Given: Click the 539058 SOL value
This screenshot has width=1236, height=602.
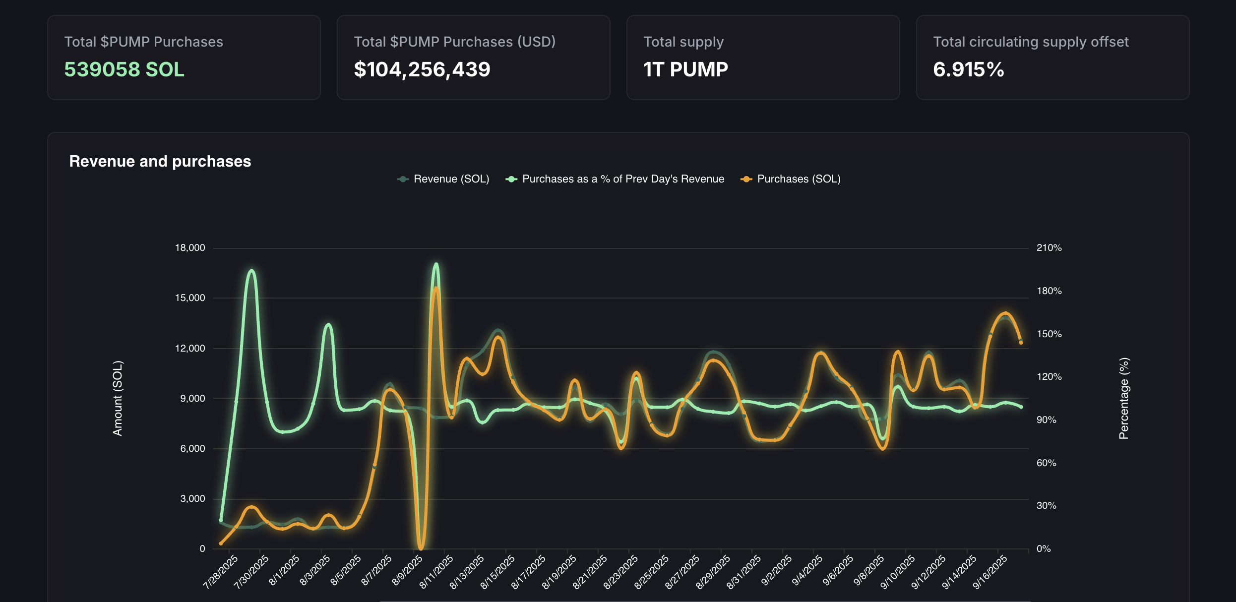Looking at the screenshot, I should [x=124, y=70].
